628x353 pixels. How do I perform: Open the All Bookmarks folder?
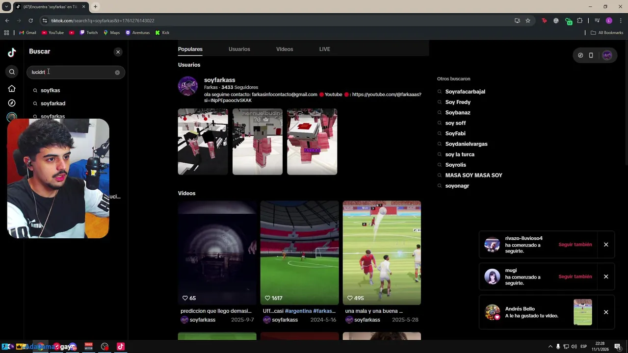pos(607,33)
